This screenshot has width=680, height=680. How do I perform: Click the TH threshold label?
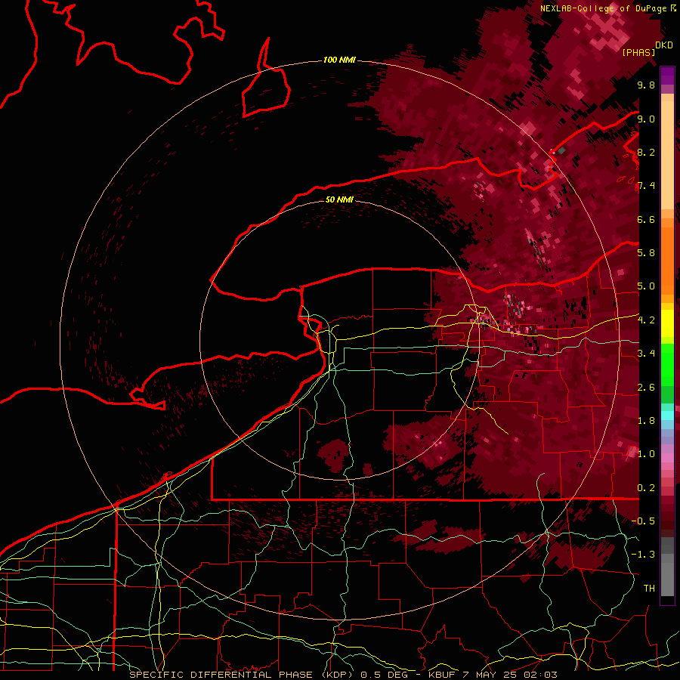pos(649,589)
